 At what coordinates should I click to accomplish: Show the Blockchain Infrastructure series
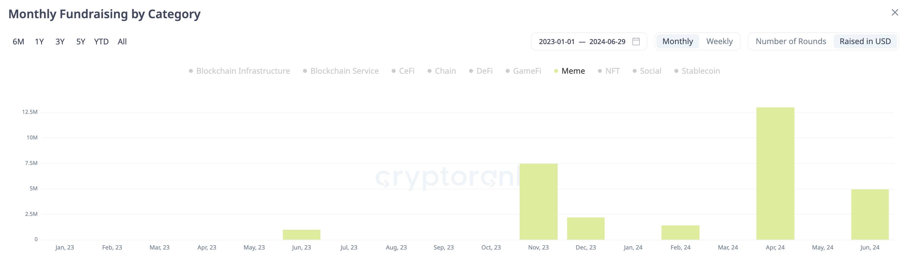coord(239,71)
